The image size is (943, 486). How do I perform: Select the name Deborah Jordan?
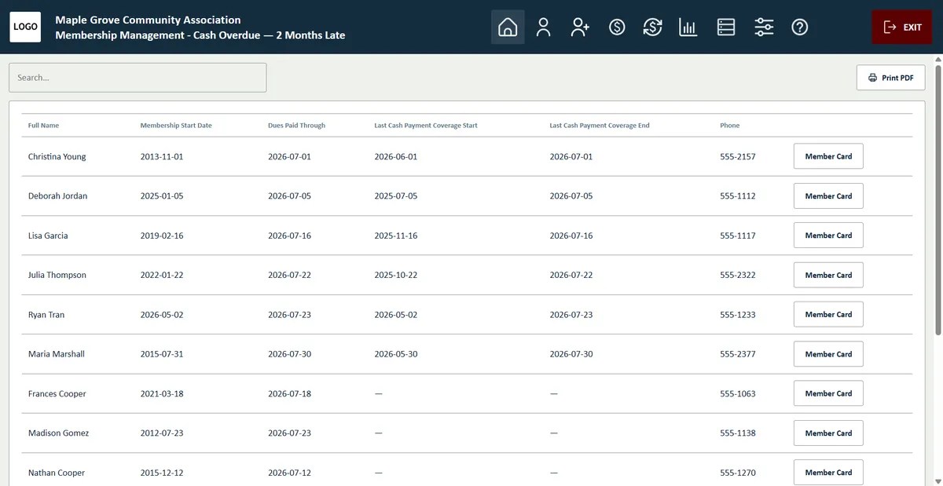pos(57,196)
